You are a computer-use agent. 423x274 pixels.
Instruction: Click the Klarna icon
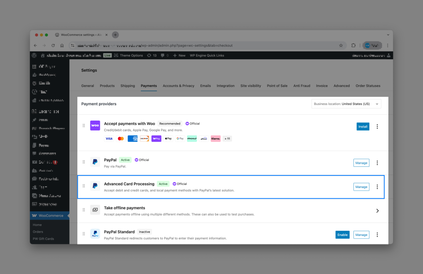click(216, 139)
